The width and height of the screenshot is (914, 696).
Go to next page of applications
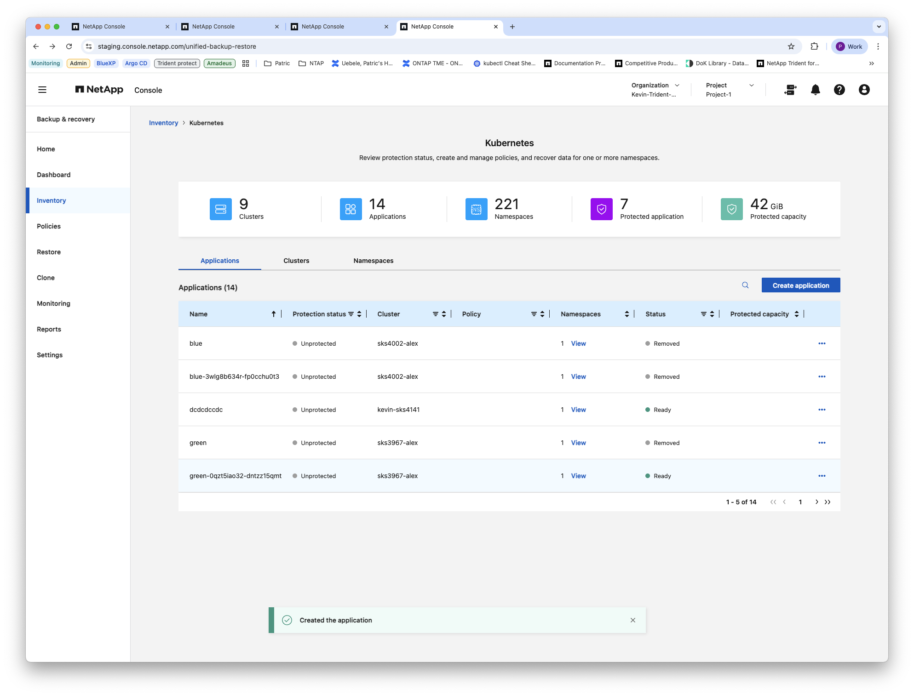(x=816, y=502)
